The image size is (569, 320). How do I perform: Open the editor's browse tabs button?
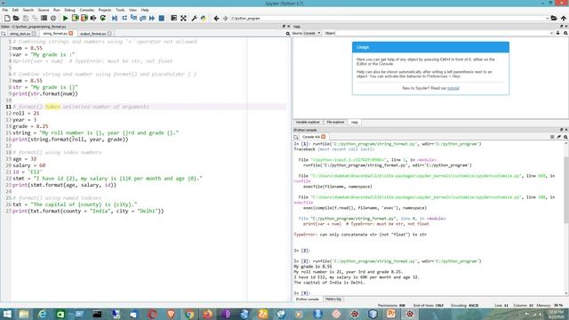[x=4, y=34]
